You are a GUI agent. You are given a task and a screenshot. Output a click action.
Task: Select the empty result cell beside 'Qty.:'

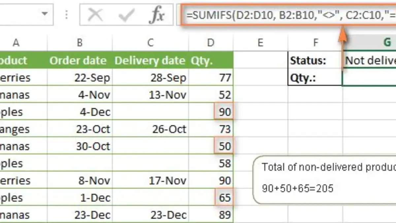point(369,78)
